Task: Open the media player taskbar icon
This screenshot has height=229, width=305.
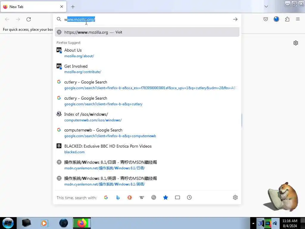Action: tap(44, 223)
